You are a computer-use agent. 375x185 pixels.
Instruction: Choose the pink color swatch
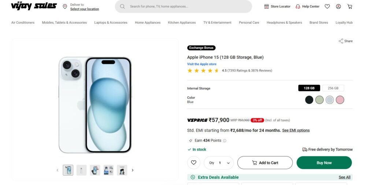coord(340,100)
